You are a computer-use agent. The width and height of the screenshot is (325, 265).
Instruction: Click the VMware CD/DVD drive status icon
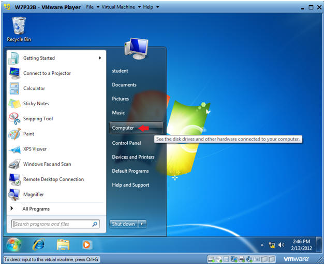coord(219,259)
